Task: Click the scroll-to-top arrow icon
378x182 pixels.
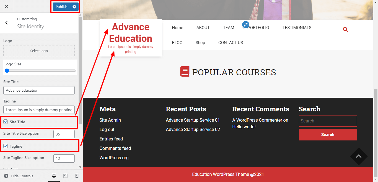Action: [359, 156]
